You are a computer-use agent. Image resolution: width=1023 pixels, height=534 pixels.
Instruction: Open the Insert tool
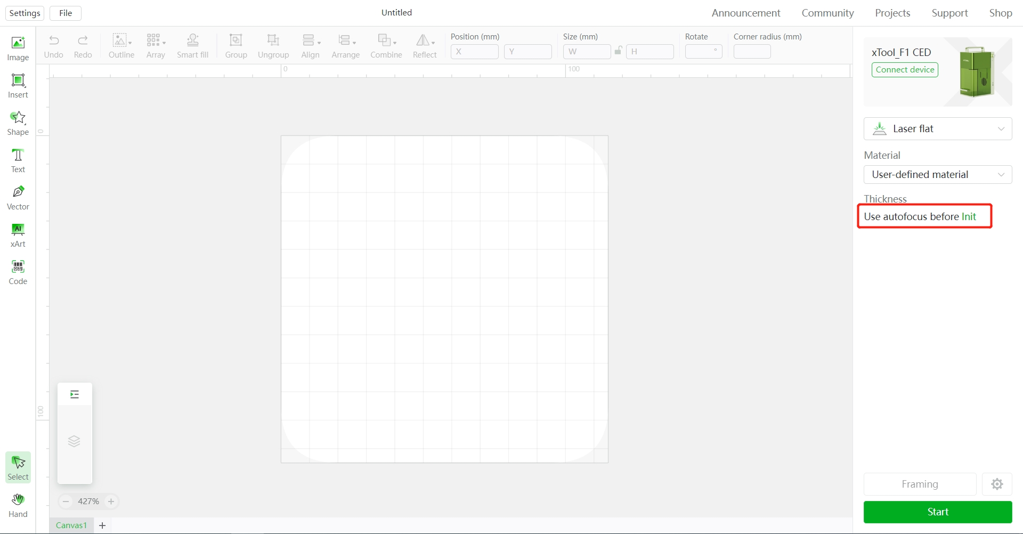click(x=18, y=86)
